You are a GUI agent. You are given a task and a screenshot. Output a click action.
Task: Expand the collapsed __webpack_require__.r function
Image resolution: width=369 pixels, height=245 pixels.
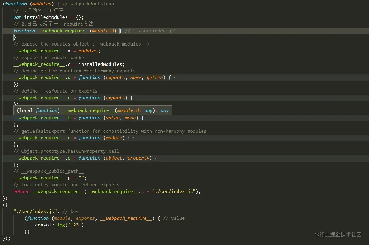[136, 98]
